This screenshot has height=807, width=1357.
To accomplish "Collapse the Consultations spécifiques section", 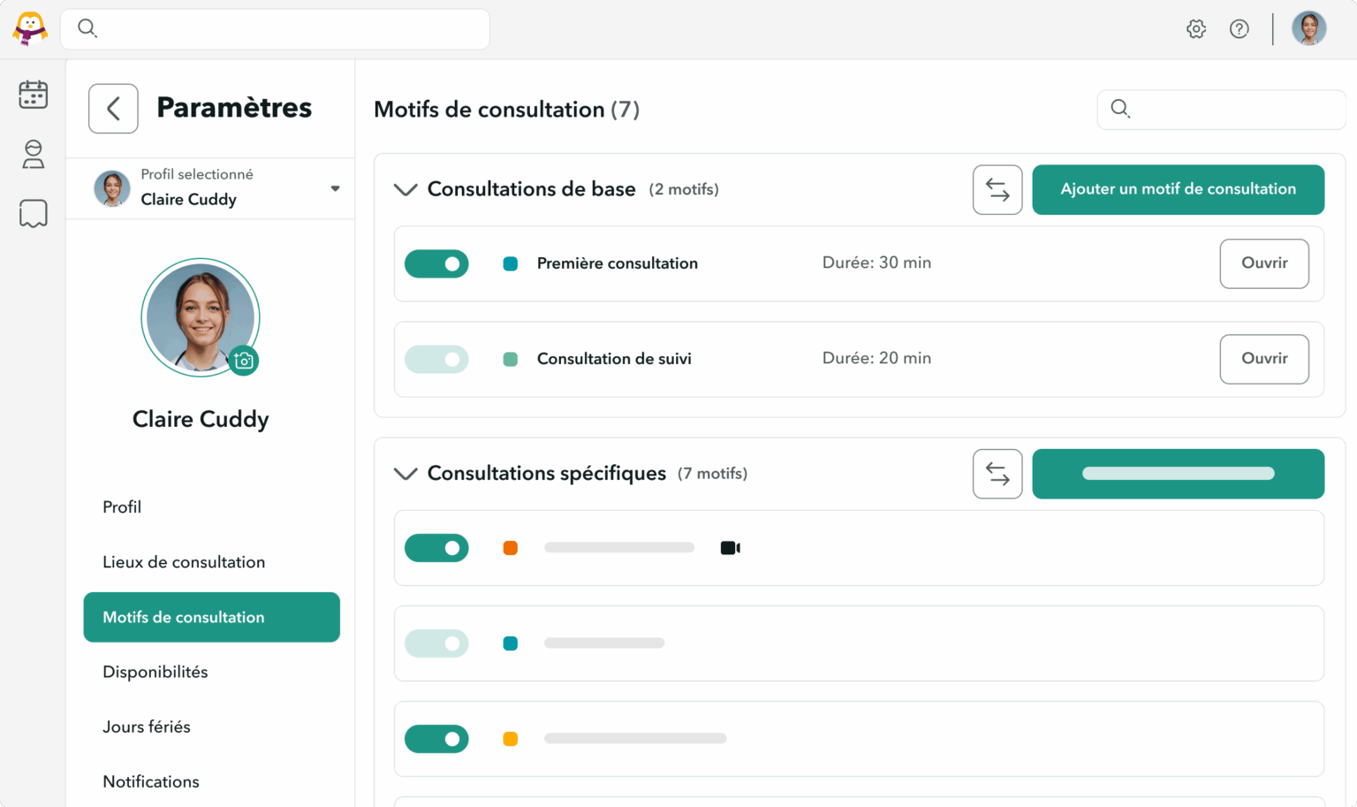I will [406, 474].
